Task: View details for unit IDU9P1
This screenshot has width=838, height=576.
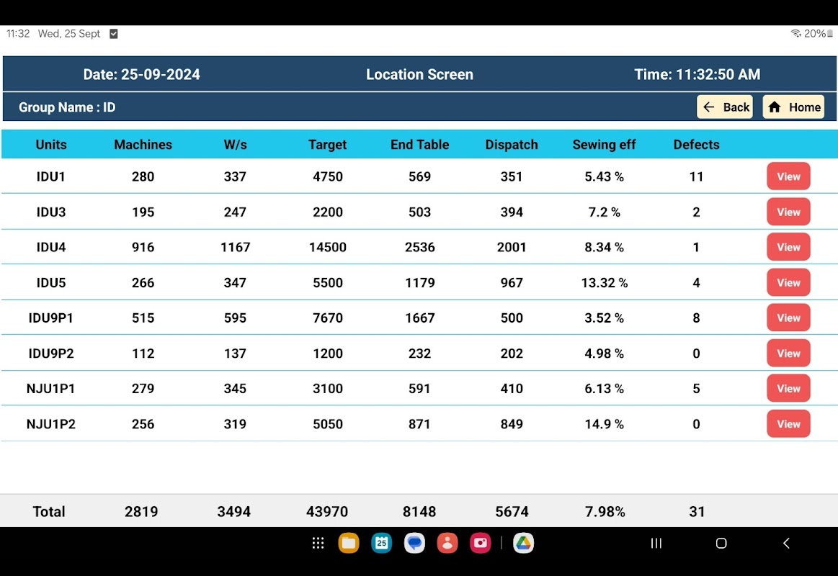Action: tap(788, 318)
